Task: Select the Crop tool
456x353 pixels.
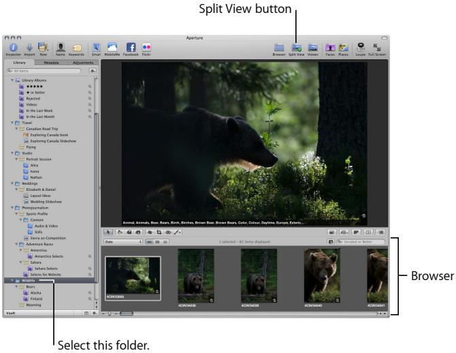Action: coord(159,232)
